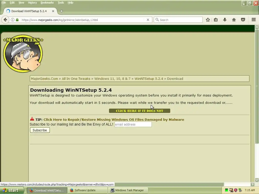Open Windows 11, 10, 8 & 7 breadcrumb link
The image size is (259, 194).
pyautogui.click(x=112, y=79)
